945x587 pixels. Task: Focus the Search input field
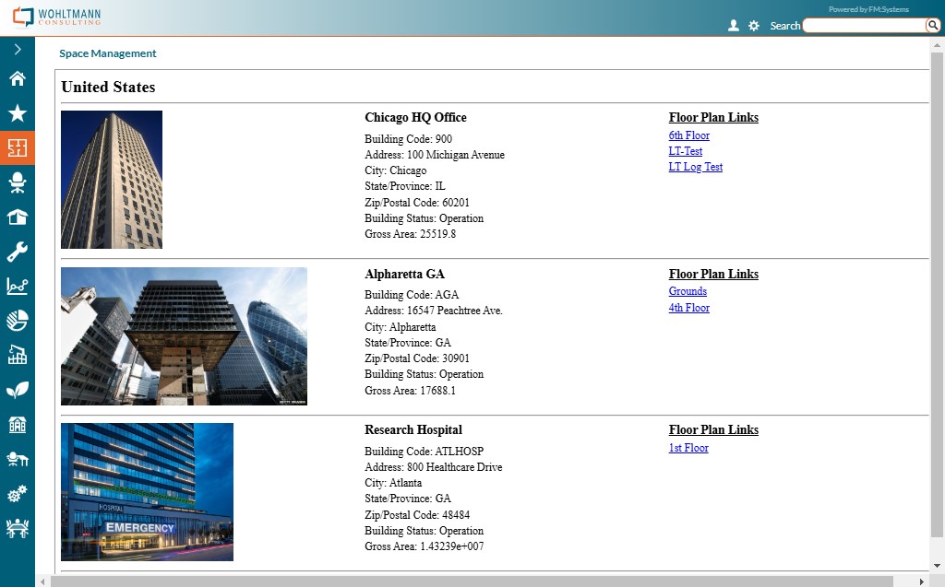click(864, 26)
